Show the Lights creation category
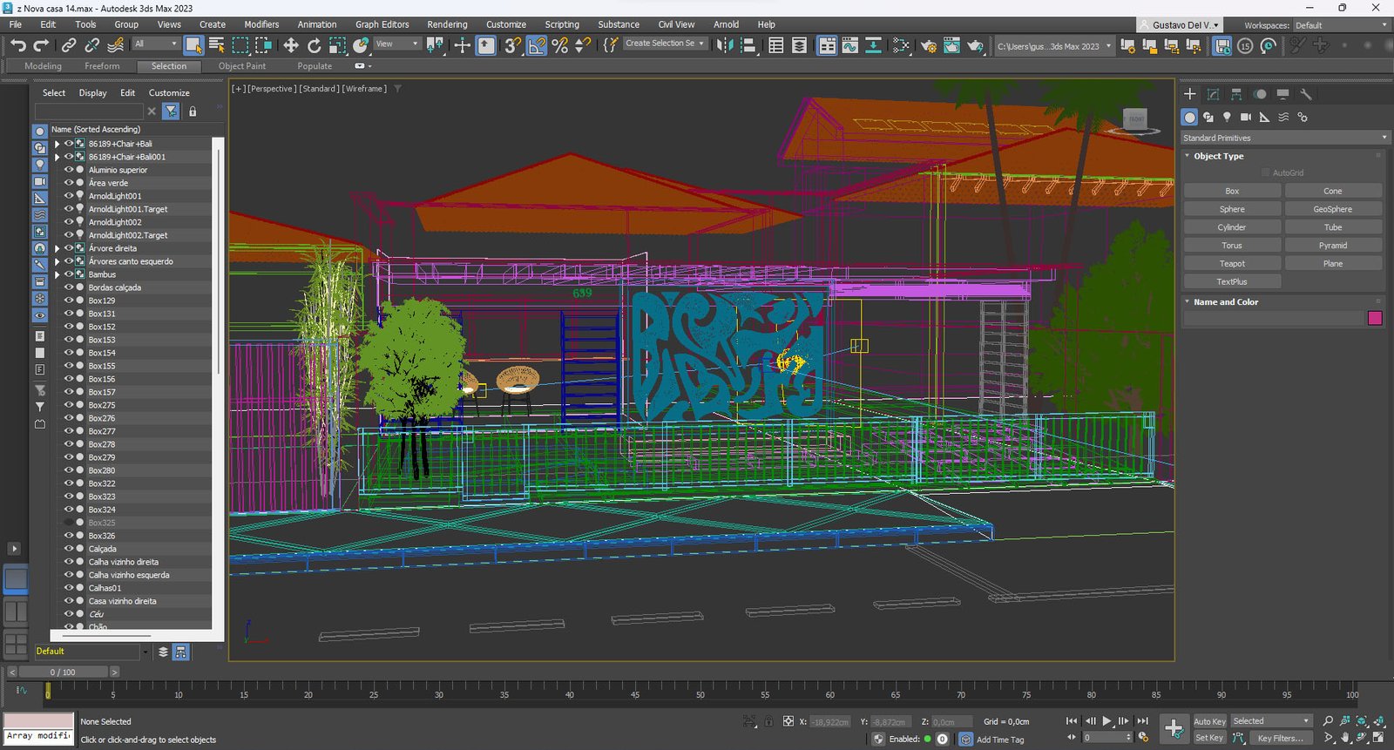1394x750 pixels. click(x=1227, y=117)
